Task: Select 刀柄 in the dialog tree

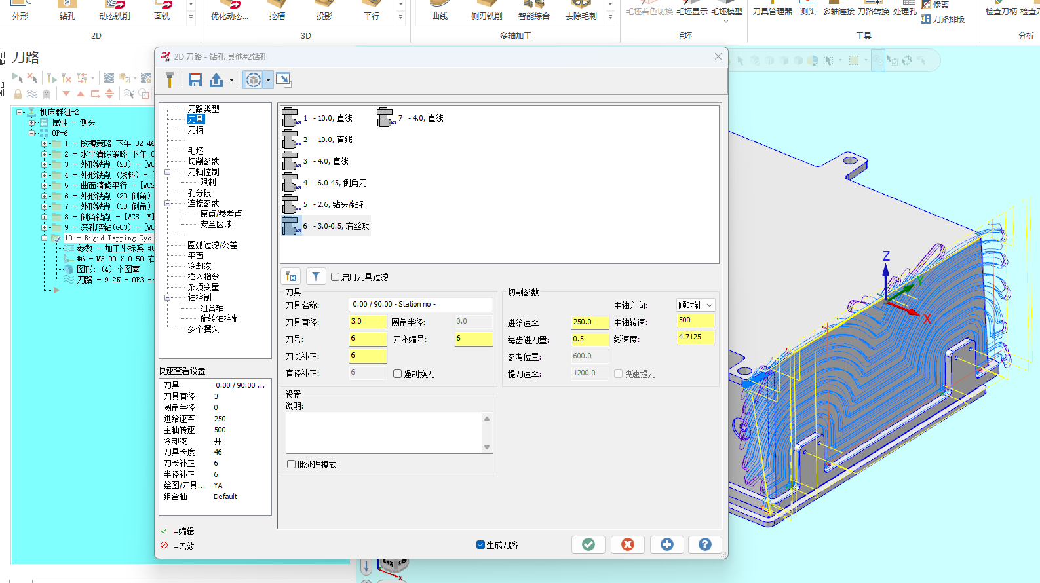Action: point(195,130)
